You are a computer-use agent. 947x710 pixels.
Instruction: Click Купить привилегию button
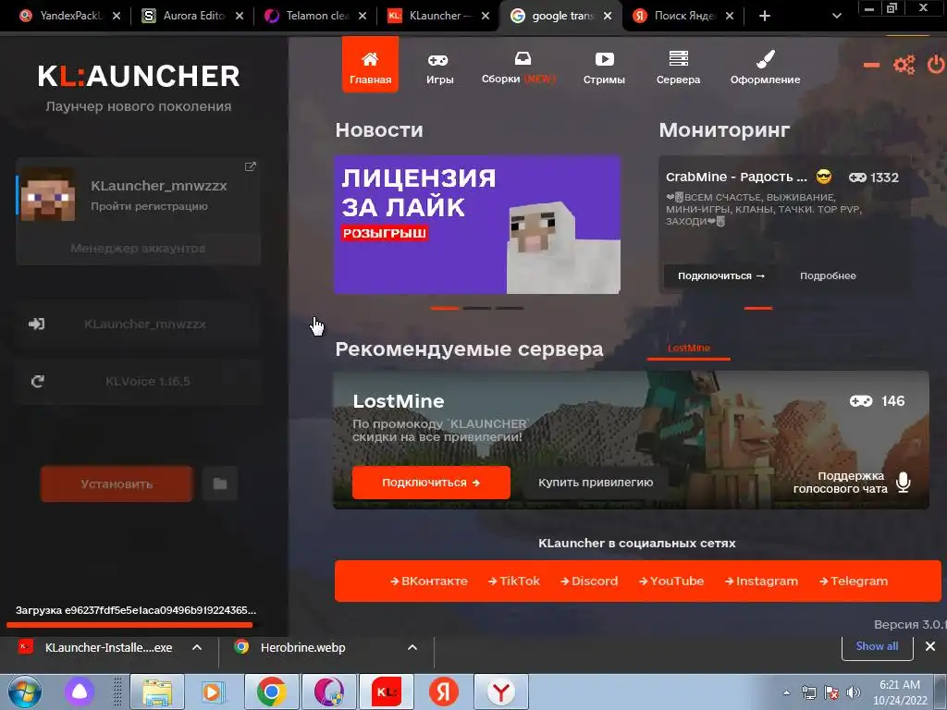(596, 483)
